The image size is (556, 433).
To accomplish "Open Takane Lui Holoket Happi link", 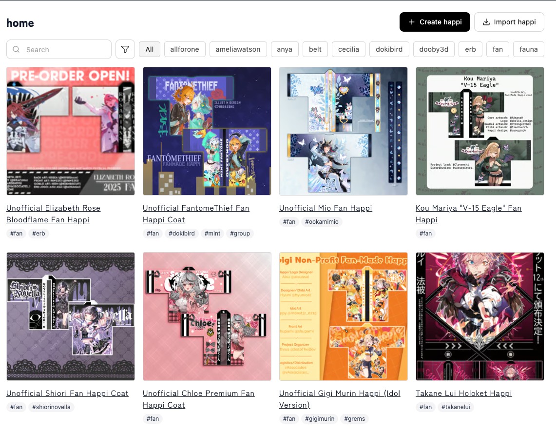I will click(x=464, y=393).
